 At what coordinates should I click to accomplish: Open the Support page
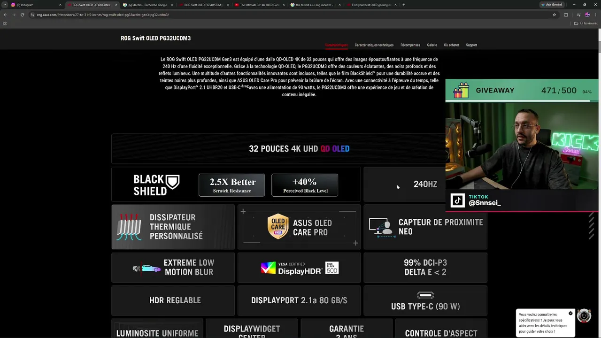(x=471, y=45)
